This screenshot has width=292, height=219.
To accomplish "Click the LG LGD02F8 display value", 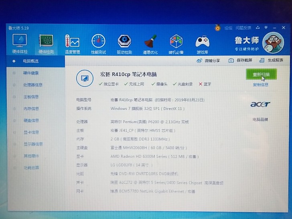I will [132, 165].
